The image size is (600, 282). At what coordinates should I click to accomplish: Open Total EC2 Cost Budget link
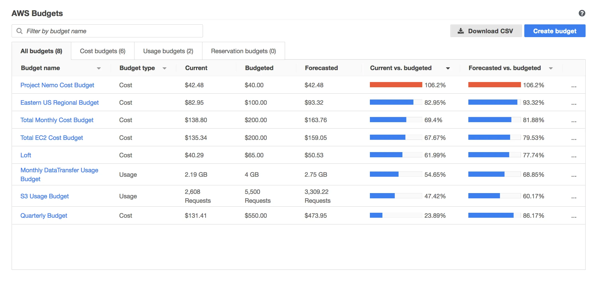[x=52, y=138]
